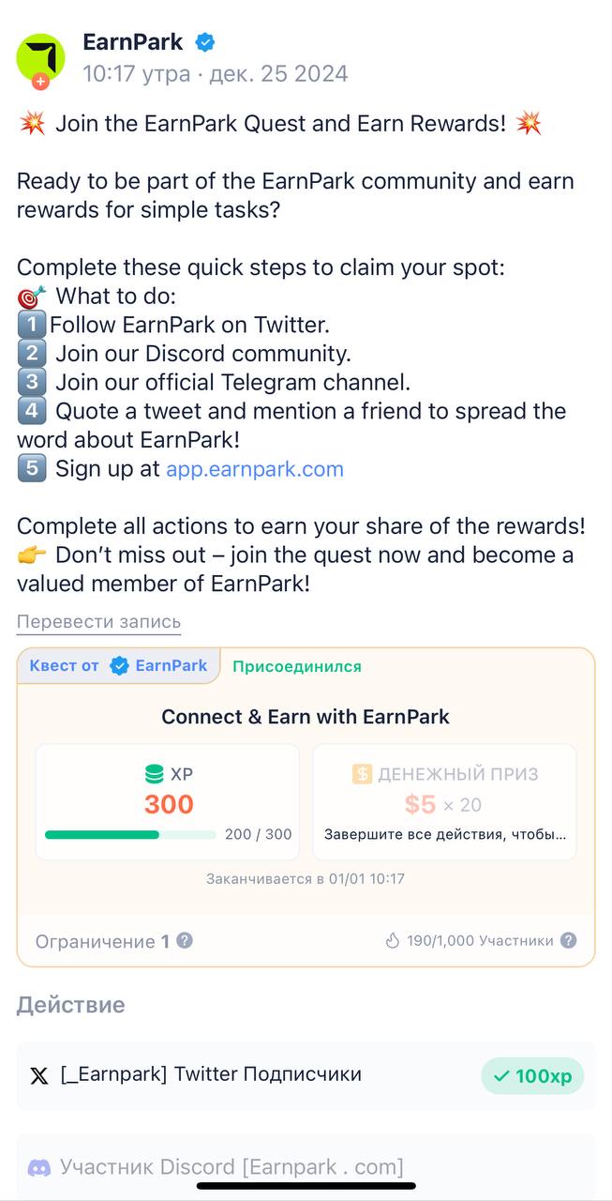
Task: Tap the completed 100xp badge
Action: pyautogui.click(x=532, y=1076)
